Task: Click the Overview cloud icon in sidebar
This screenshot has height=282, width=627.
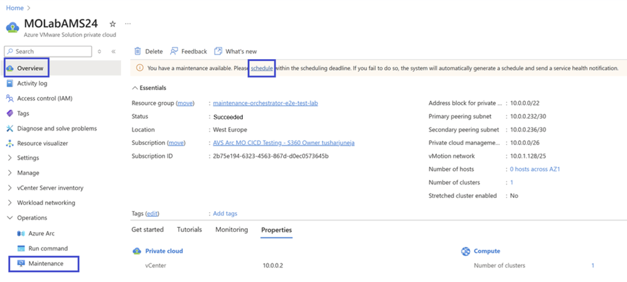Action: 10,68
